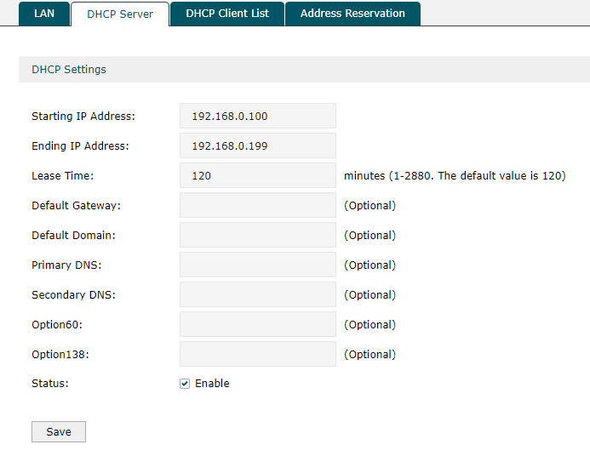Click the Option60 input field
The width and height of the screenshot is (590, 456).
coord(258,324)
